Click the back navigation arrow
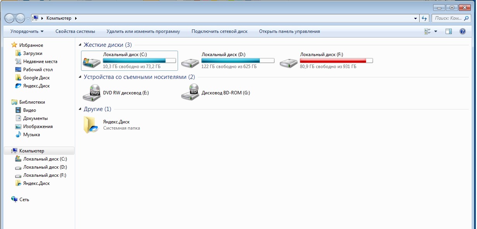This screenshot has width=477, height=229. pos(9,18)
